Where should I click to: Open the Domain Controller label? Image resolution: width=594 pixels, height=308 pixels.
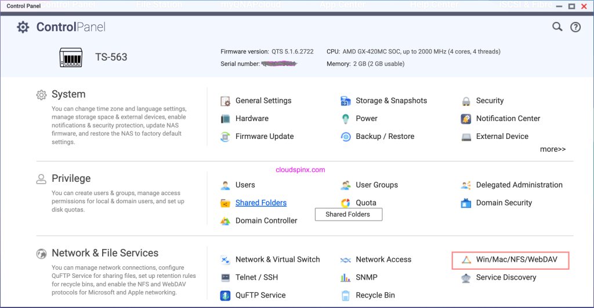click(x=266, y=221)
